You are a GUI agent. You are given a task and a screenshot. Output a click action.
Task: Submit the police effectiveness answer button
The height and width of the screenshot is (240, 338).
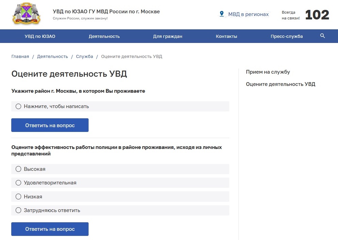point(50,229)
